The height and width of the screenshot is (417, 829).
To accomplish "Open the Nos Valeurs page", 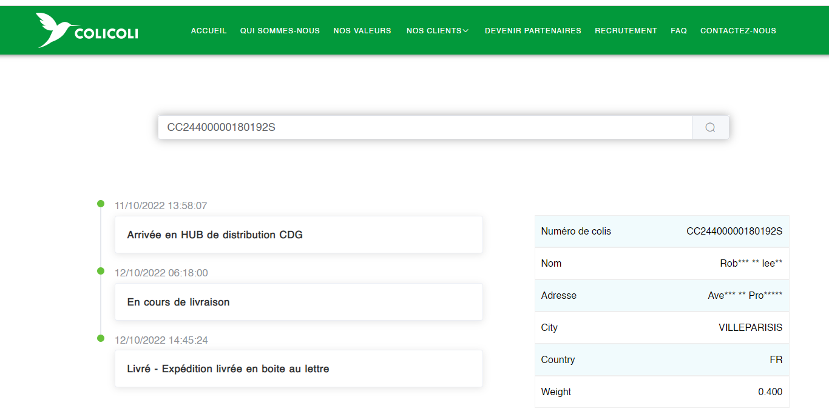I will click(x=362, y=31).
